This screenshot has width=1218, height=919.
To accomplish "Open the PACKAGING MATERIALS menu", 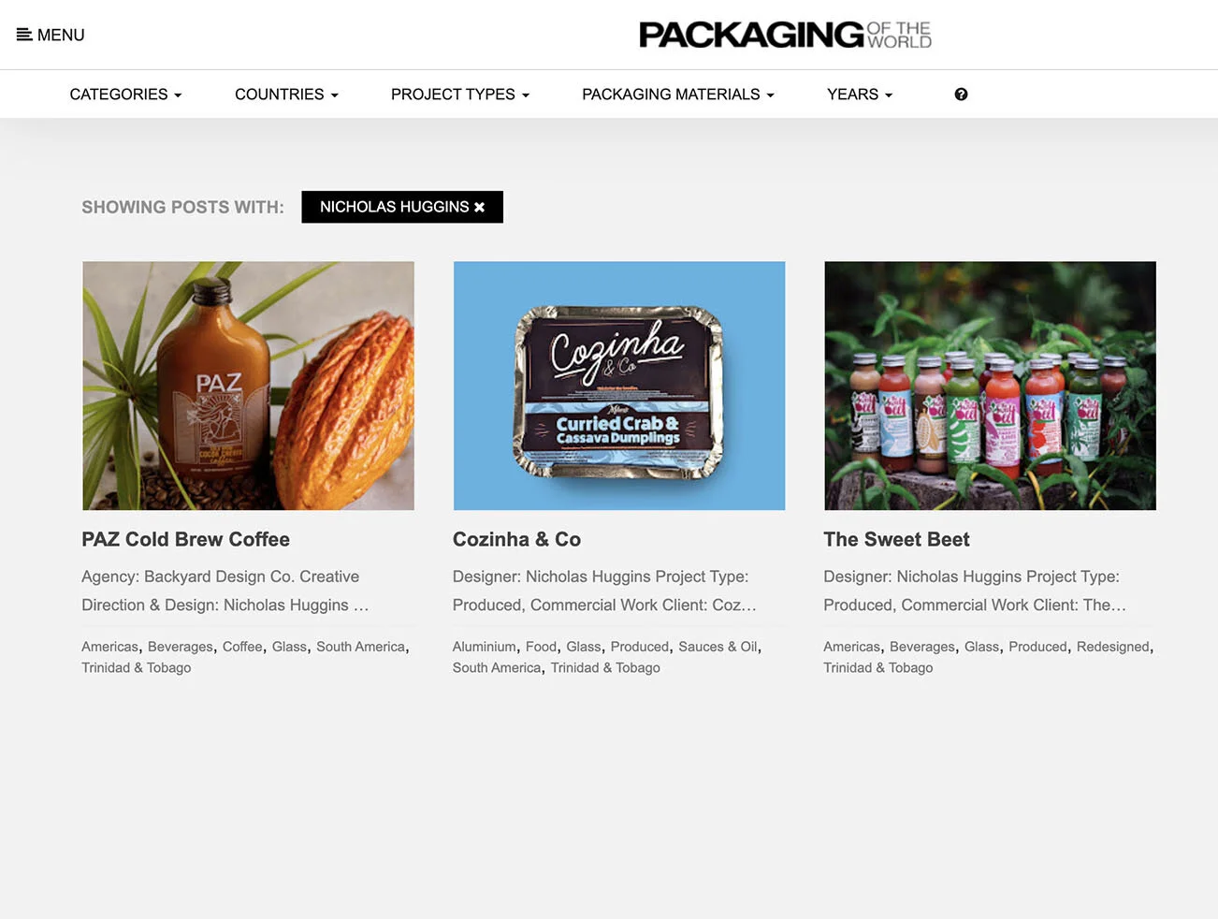I will 678,95.
